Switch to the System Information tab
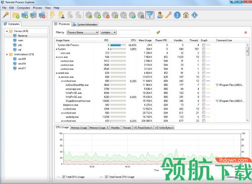This screenshot has height=184, width=252. point(85,25)
